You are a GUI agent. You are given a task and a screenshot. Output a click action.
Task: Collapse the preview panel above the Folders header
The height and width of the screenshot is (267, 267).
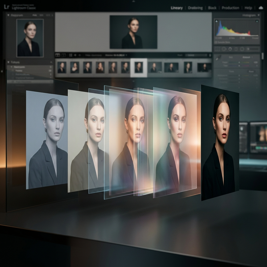[8, 15]
